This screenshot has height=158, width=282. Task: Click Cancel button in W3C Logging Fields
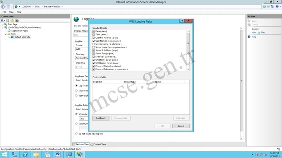[x=181, y=126]
